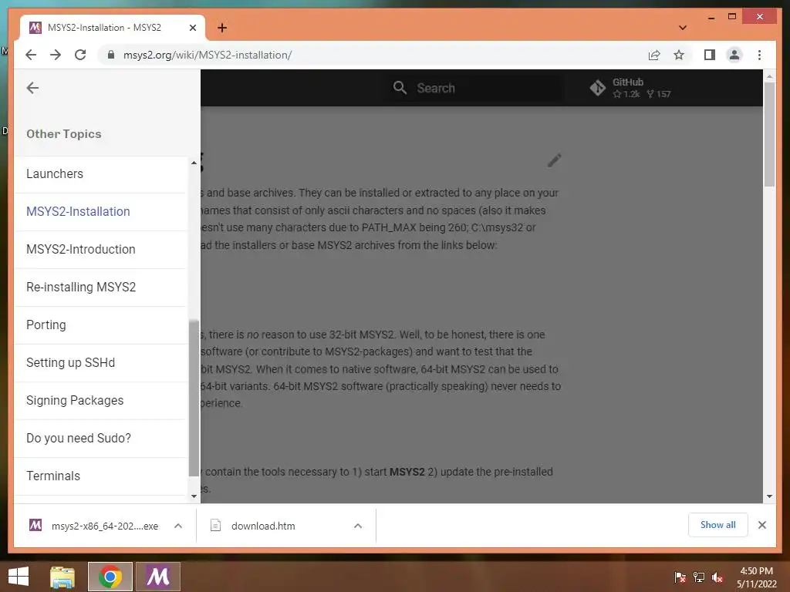Close the downloads bar
790x592 pixels.
point(761,525)
